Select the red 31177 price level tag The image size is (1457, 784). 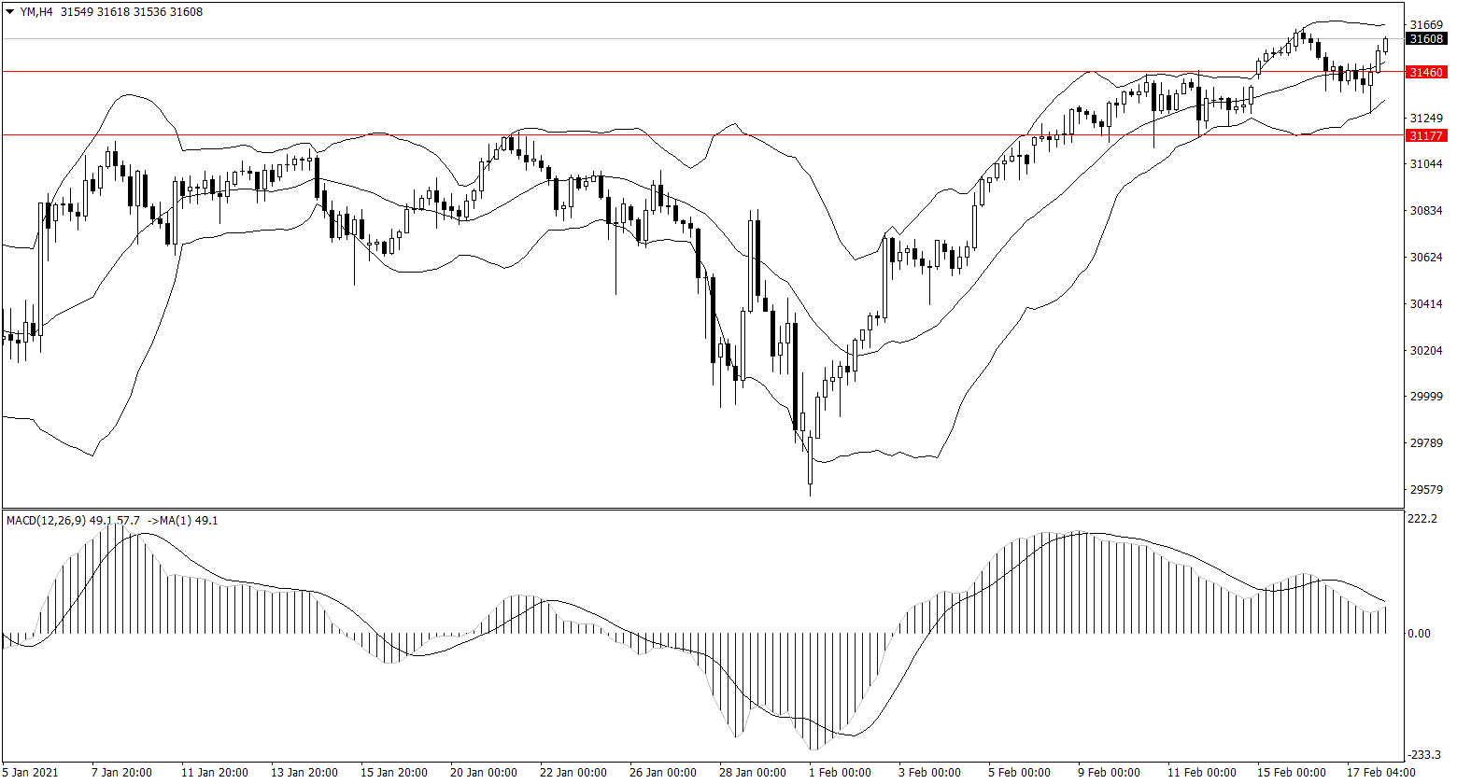(1426, 135)
